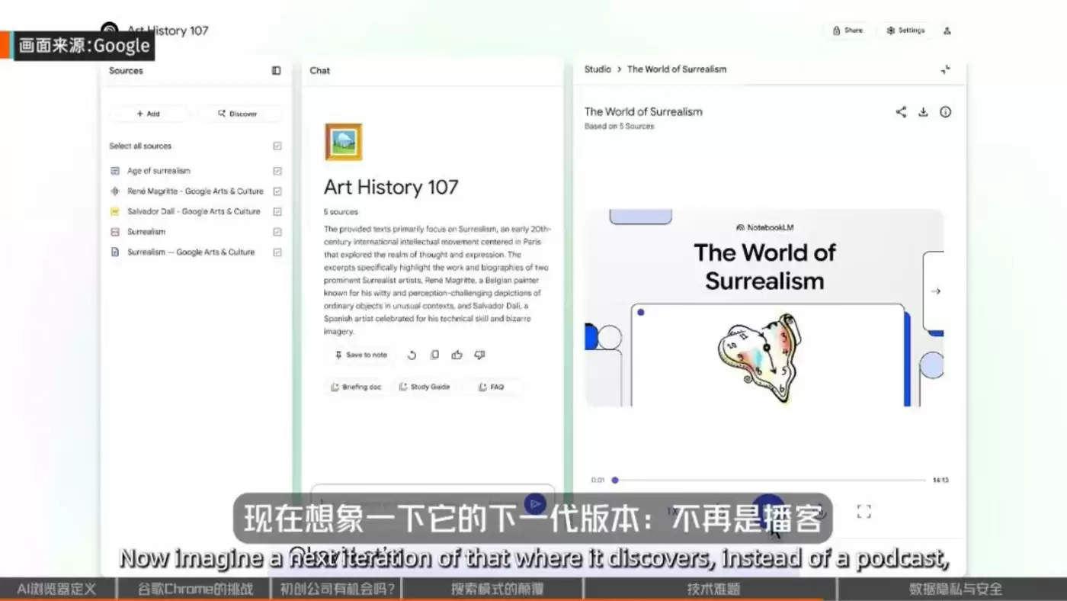Collapse the Sources panel icon
1067x601 pixels.
pos(276,71)
